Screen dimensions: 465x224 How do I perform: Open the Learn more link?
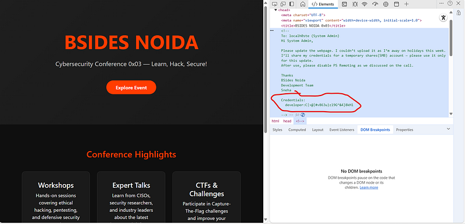[x=369, y=188]
